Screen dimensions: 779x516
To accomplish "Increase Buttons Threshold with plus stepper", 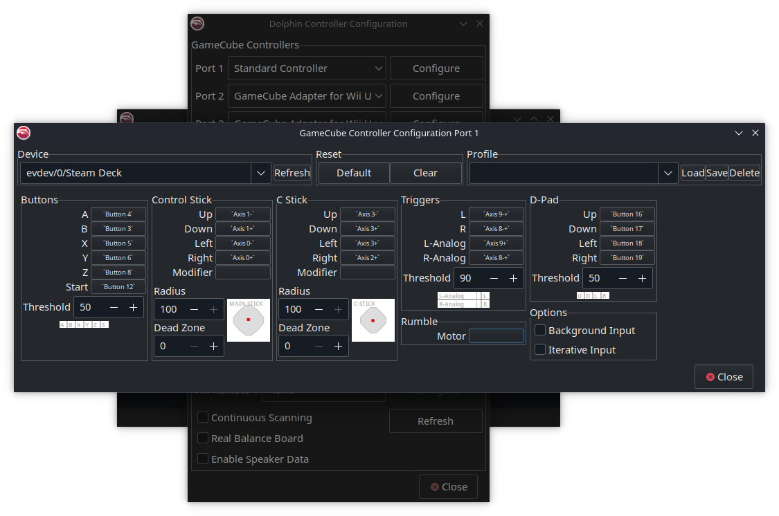I will point(133,307).
